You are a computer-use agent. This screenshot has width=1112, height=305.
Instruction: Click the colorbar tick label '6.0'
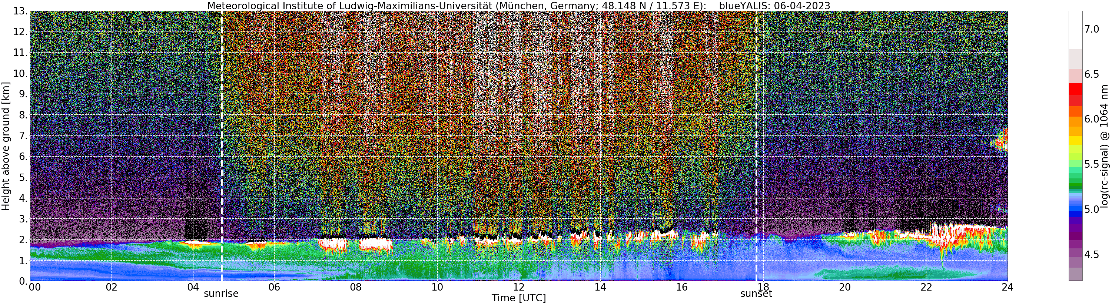1092,119
